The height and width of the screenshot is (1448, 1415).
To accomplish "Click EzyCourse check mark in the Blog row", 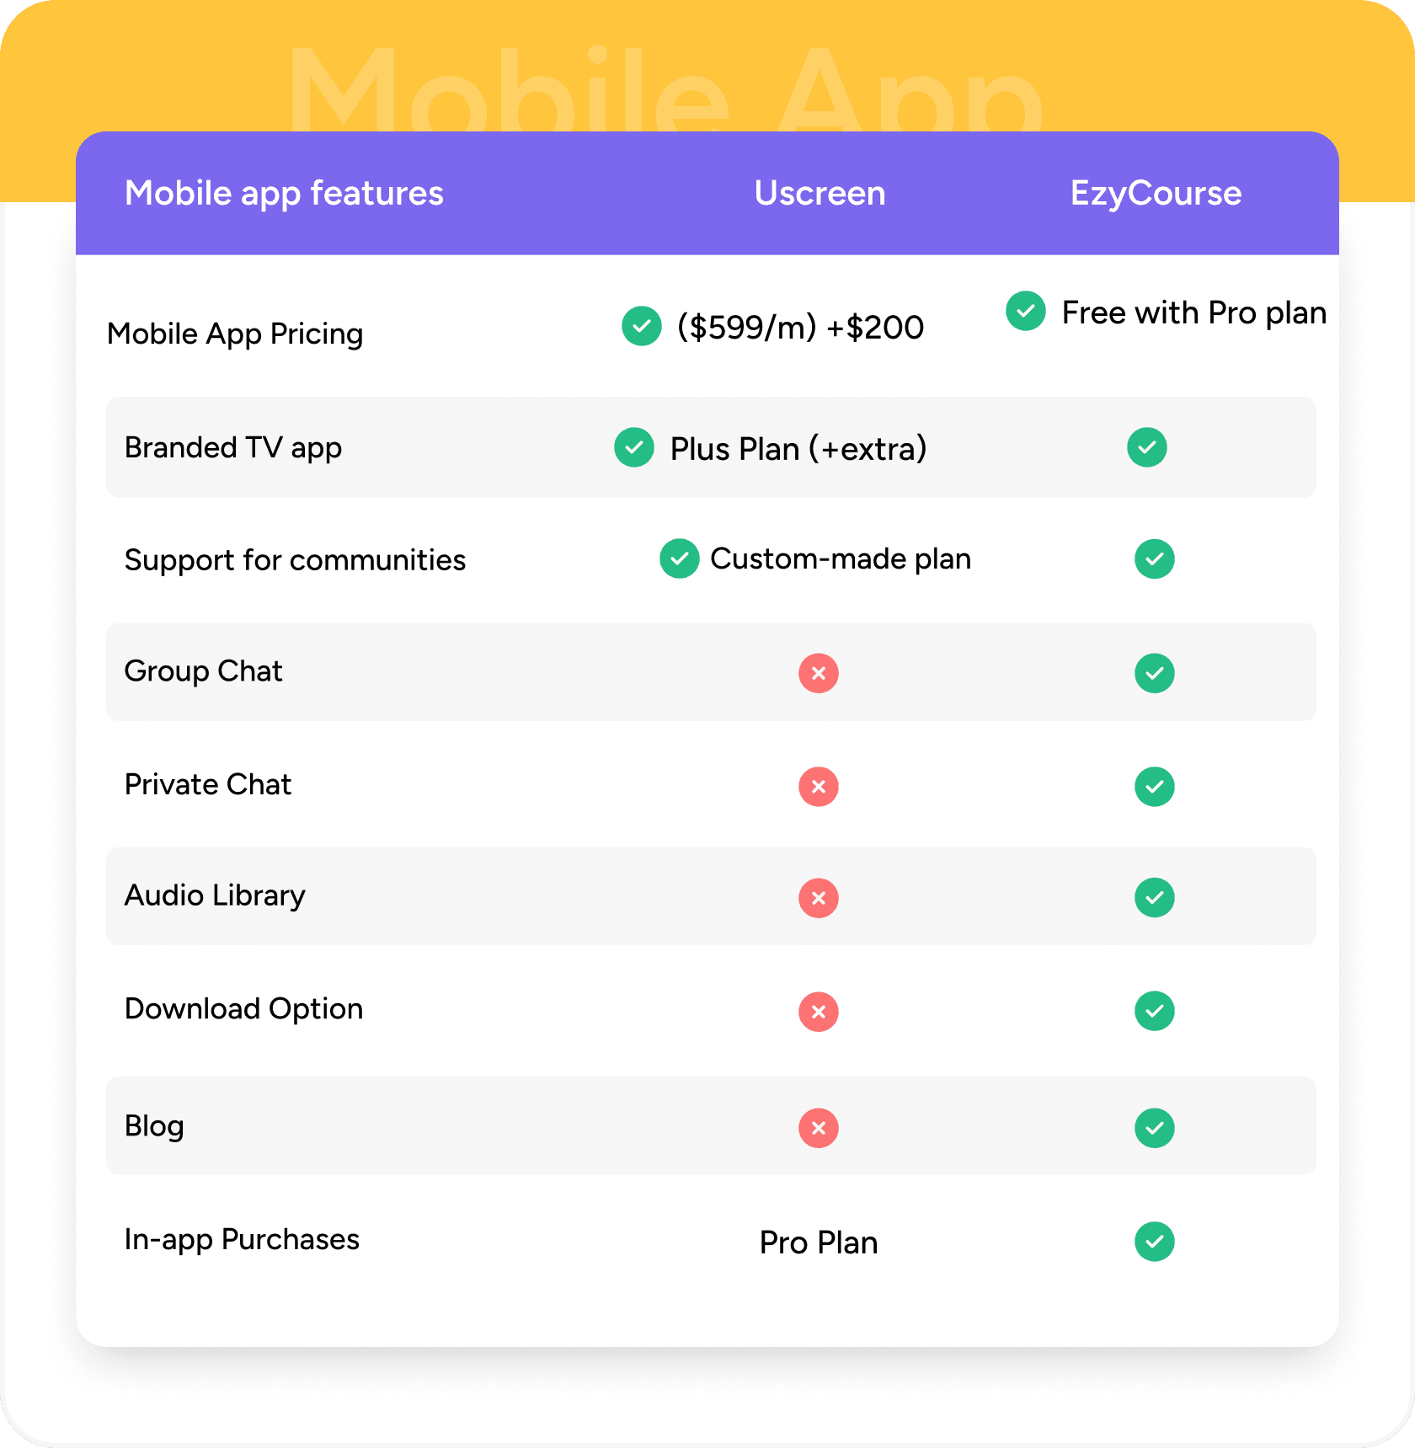I will pos(1155,1128).
